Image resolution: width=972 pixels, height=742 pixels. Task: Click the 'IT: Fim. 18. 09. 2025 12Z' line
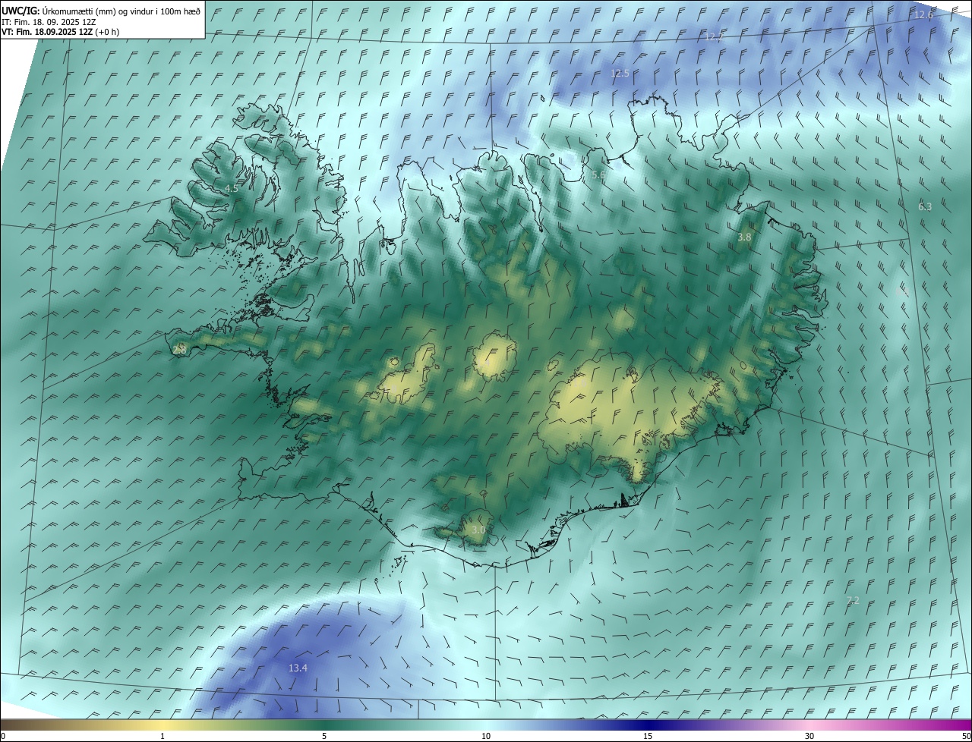[x=49, y=22]
